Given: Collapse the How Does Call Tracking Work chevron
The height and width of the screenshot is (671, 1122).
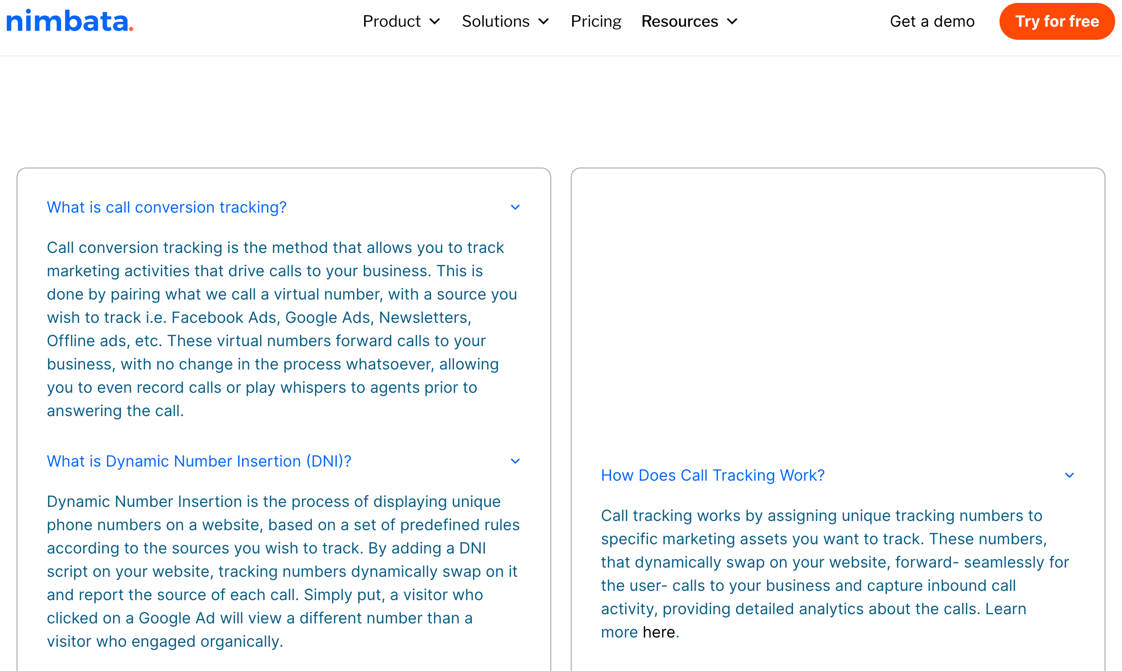Looking at the screenshot, I should 1069,475.
